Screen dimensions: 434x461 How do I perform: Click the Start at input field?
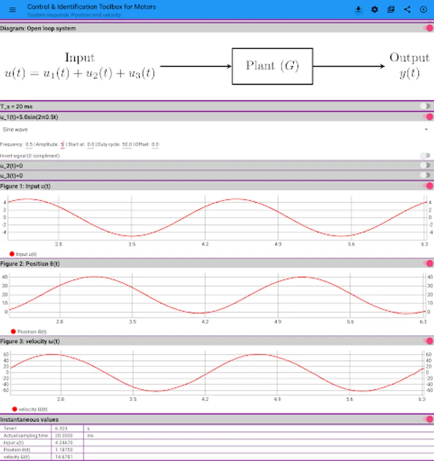point(91,144)
